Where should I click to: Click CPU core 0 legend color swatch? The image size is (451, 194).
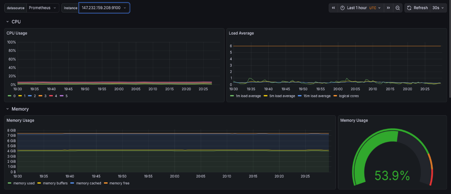pyautogui.click(x=10, y=96)
